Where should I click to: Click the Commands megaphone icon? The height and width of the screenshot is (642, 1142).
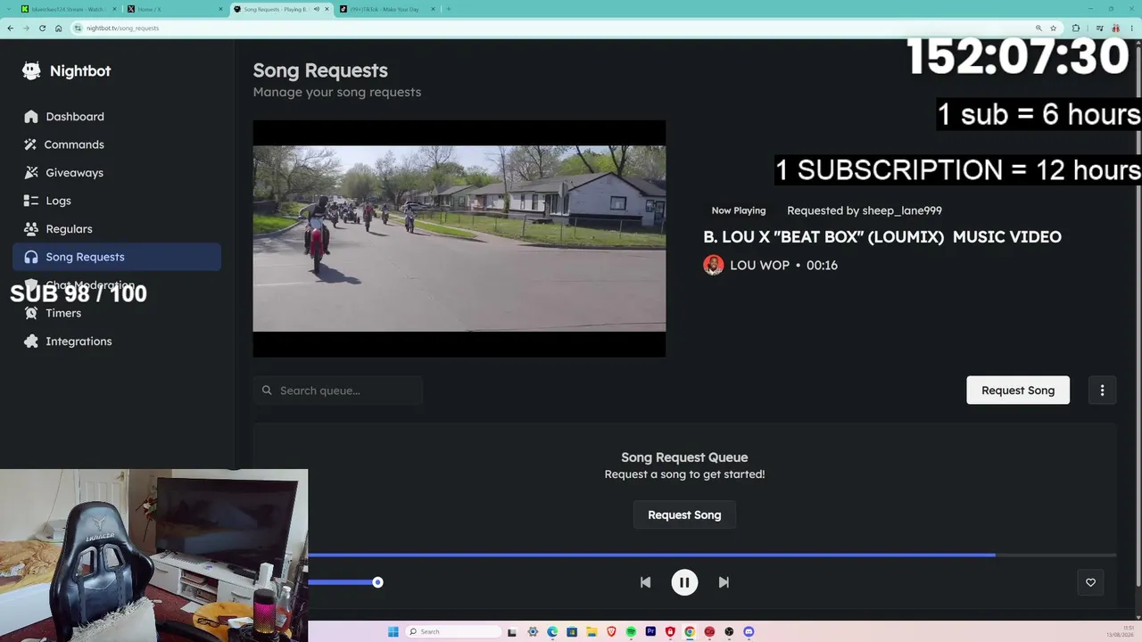[31, 144]
